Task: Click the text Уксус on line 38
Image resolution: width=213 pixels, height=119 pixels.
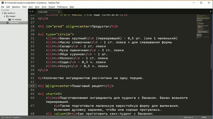Action: tap(65, 66)
